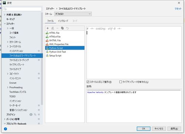Open the スキーム デフォルト dropdown
This screenshot has height=134, width=185.
pyautogui.click(x=73, y=14)
